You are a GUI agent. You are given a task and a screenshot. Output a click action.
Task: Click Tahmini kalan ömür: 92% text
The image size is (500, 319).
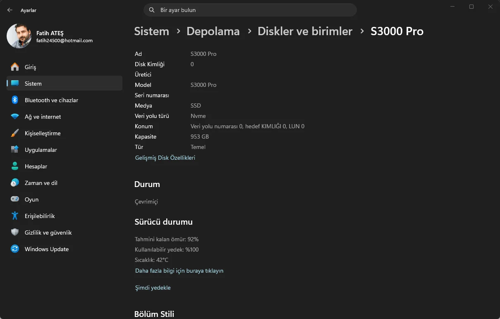coord(167,239)
